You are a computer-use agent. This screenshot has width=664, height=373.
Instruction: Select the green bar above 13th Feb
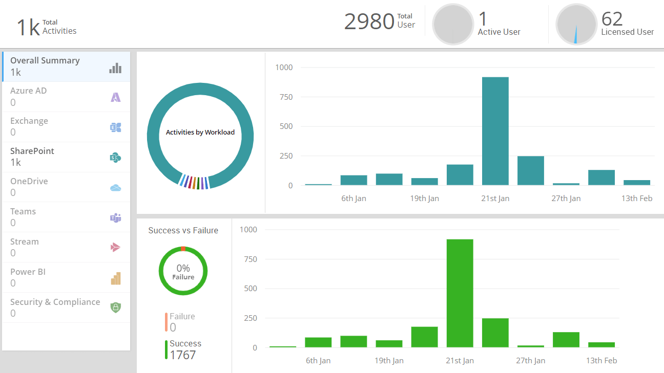pos(601,344)
